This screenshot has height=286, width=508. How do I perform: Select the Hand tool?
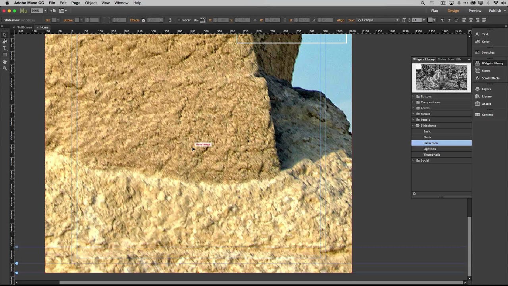click(5, 62)
